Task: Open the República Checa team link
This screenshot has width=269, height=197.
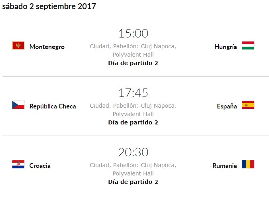Action: (53, 106)
